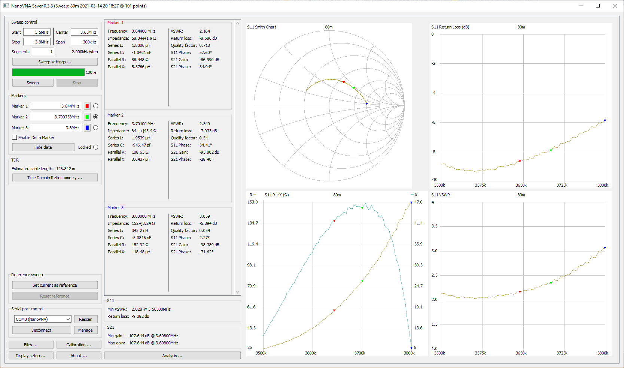Select the Locked marker radio button
Viewport: 624px width, 368px height.
tap(95, 147)
